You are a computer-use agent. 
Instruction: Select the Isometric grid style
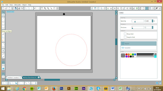(x=139, y=48)
